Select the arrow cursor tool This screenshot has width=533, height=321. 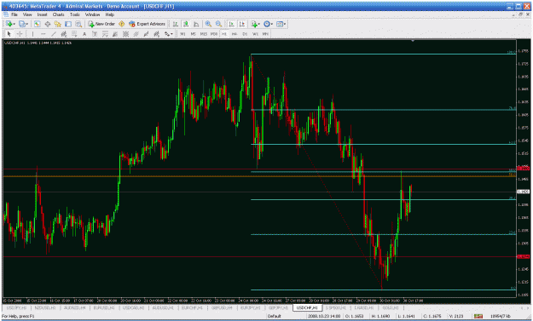pyautogui.click(x=9, y=34)
